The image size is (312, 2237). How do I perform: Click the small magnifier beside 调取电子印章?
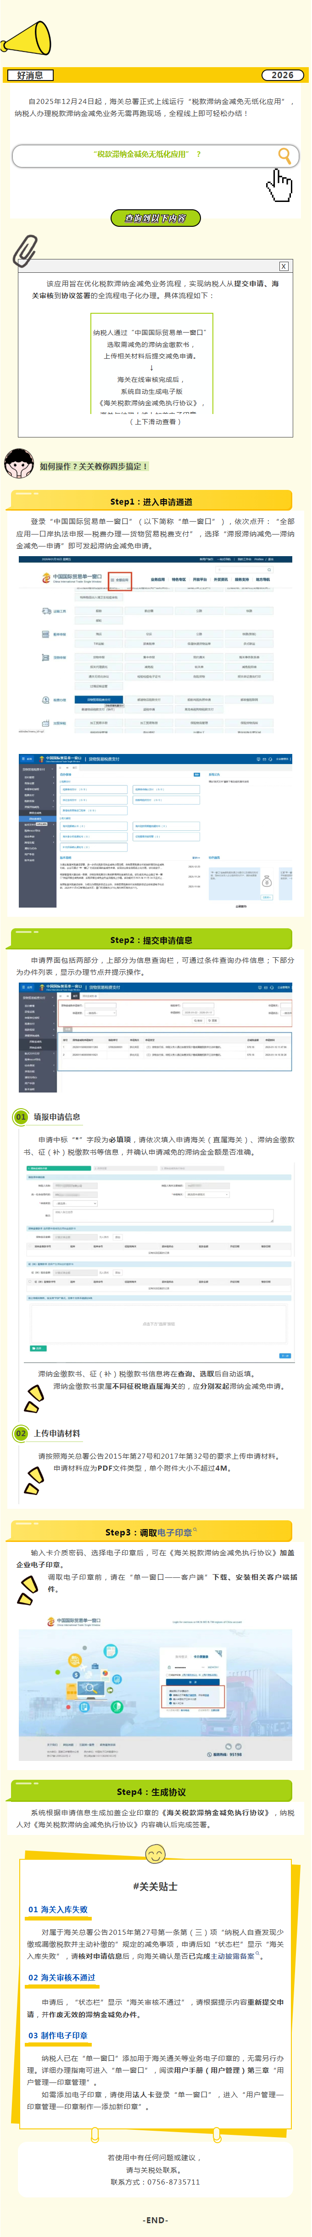(x=195, y=1529)
